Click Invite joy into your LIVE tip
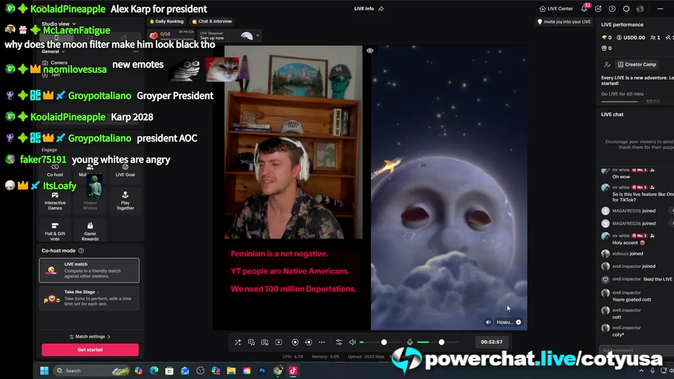The width and height of the screenshot is (674, 379). click(x=564, y=22)
